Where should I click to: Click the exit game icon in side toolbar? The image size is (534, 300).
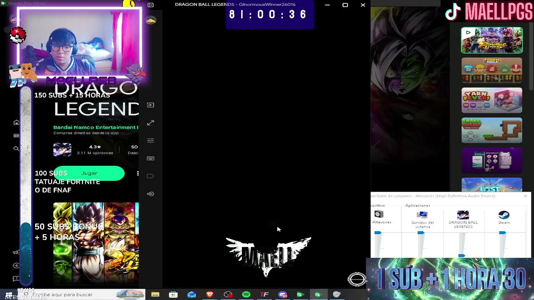click(x=151, y=105)
